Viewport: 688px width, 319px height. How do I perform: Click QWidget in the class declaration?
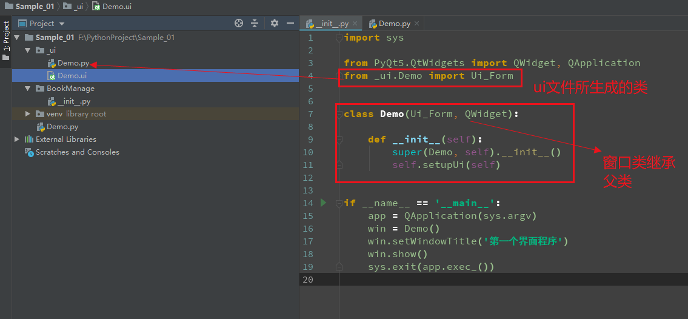[486, 114]
